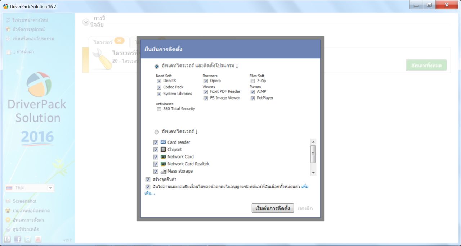The height and width of the screenshot is (246, 461).
Task: Click the 'Viewers' heading text
Action: click(x=209, y=87)
